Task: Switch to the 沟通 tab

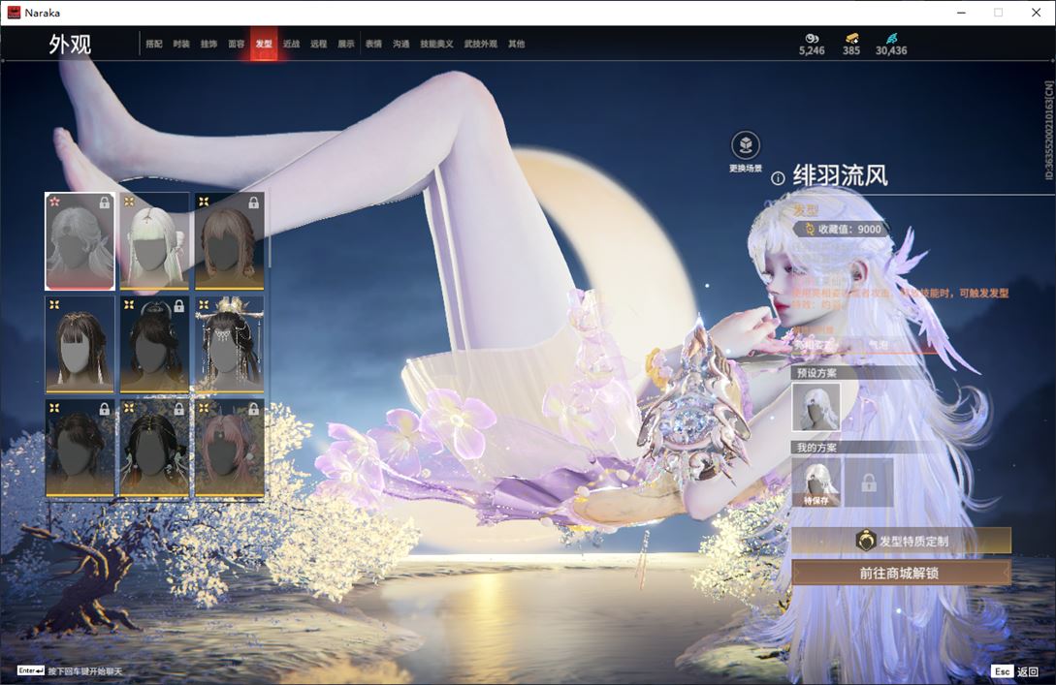Action: (x=401, y=45)
